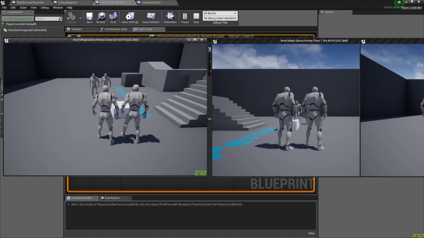Open Find with the binoculars icon
The image size is (424, 238).
[x=113, y=18]
